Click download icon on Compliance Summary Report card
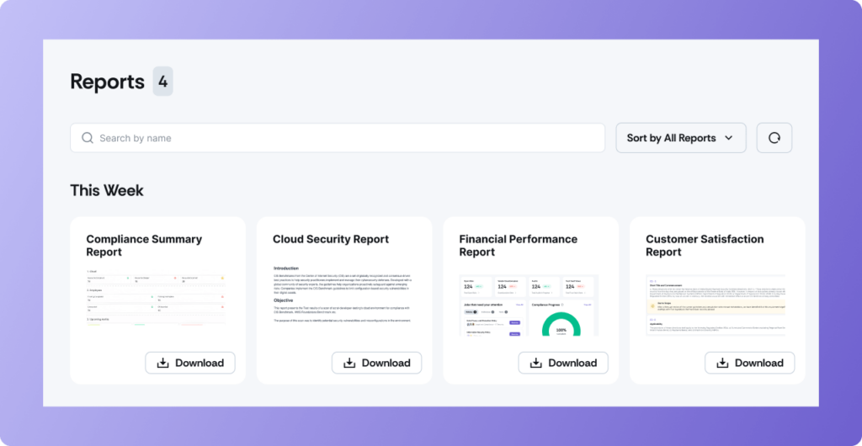The height and width of the screenshot is (446, 862). [x=162, y=363]
